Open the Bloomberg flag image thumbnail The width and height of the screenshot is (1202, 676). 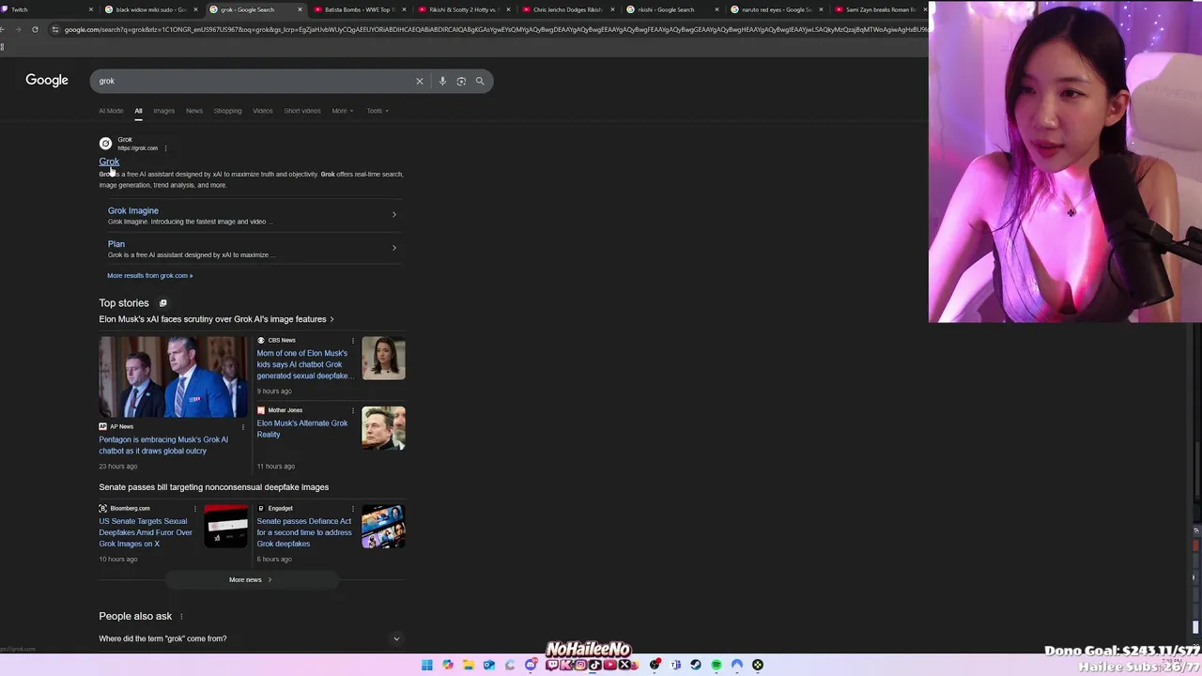226,527
